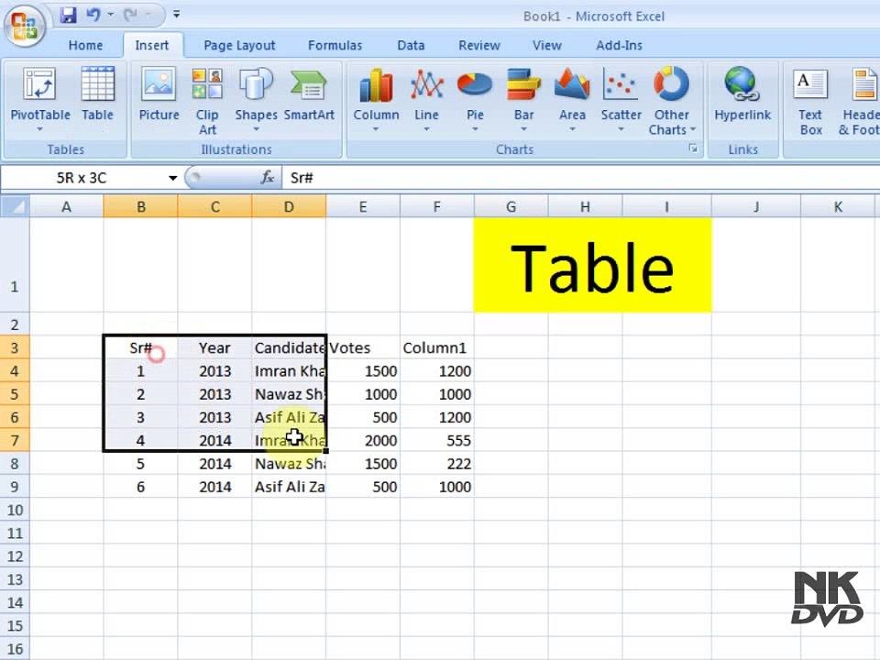Select the Column1 header cell
The image size is (880, 660).
pos(436,348)
